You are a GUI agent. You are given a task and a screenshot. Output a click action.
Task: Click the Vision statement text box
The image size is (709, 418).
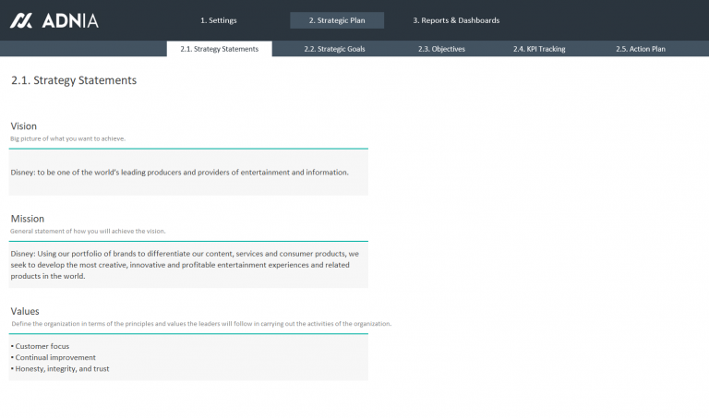[188, 173]
